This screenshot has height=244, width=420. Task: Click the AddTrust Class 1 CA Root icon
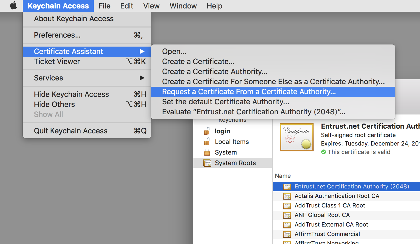[287, 206]
